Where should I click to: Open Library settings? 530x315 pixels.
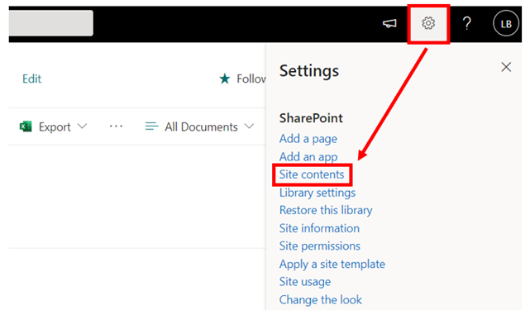click(x=318, y=193)
